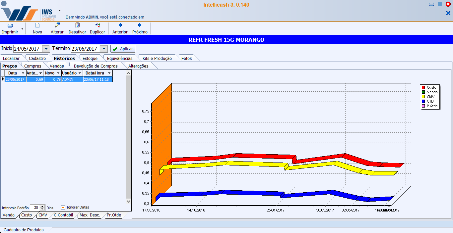Click the blue X below the window controls
Image resolution: width=453 pixels, height=233 pixels.
[x=448, y=13]
